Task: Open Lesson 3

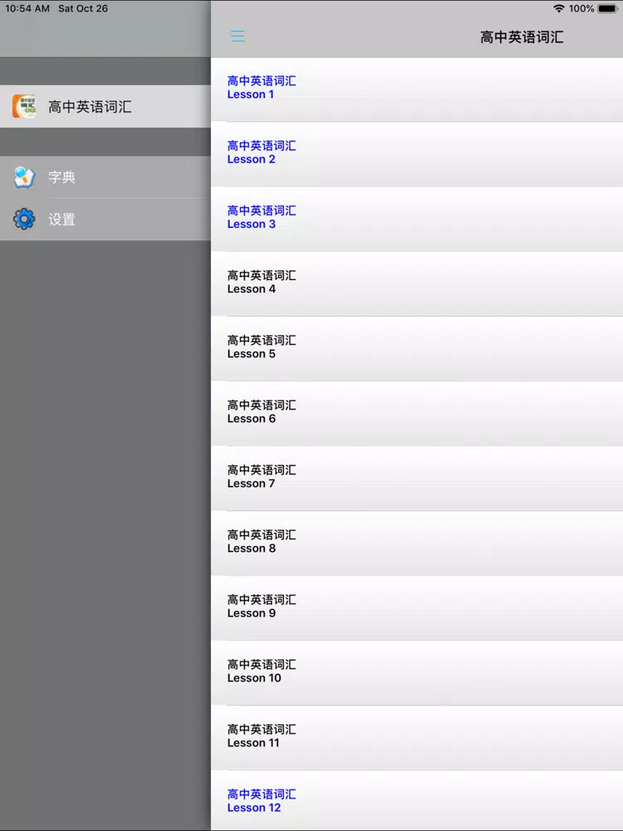Action: point(417,219)
